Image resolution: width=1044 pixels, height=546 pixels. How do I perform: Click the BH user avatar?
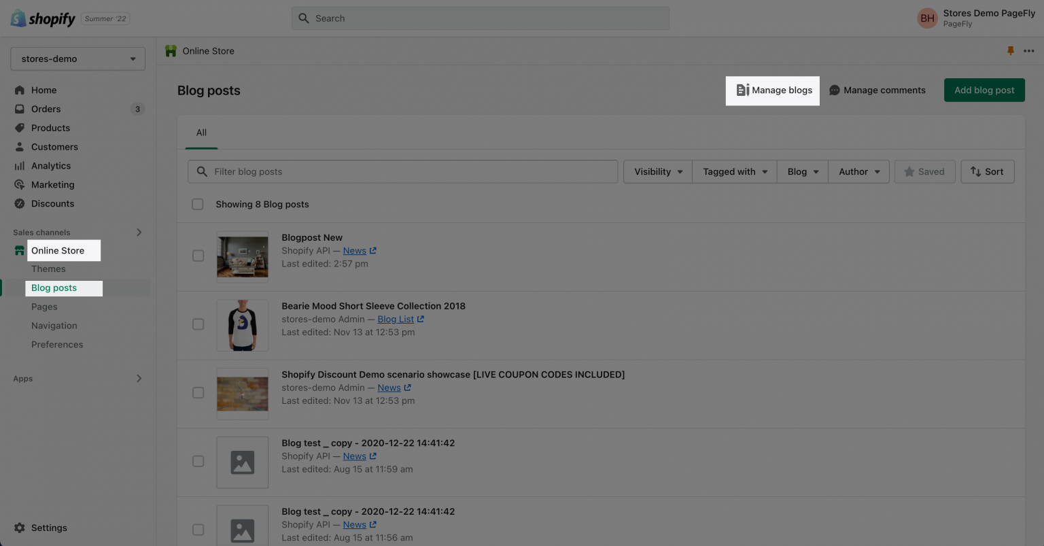tap(927, 18)
